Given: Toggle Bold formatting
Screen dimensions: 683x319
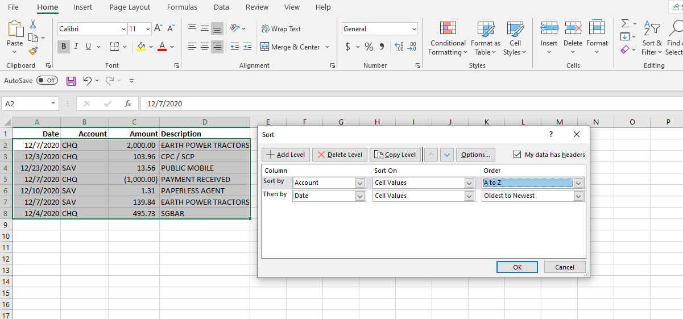Looking at the screenshot, I should (64, 47).
